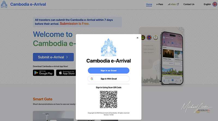Screen dimensions: 218x121
Task: Click the Submit e-Arrival button
Action: [53, 57]
